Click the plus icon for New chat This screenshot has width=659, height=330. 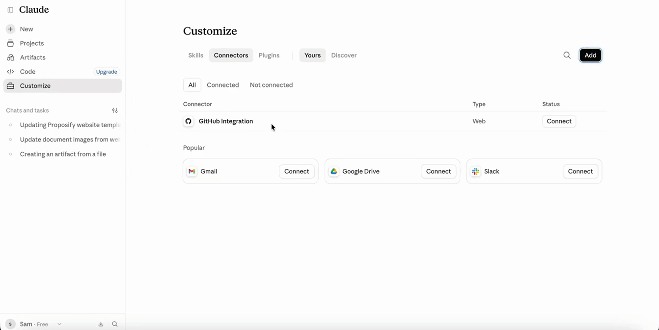(10, 29)
